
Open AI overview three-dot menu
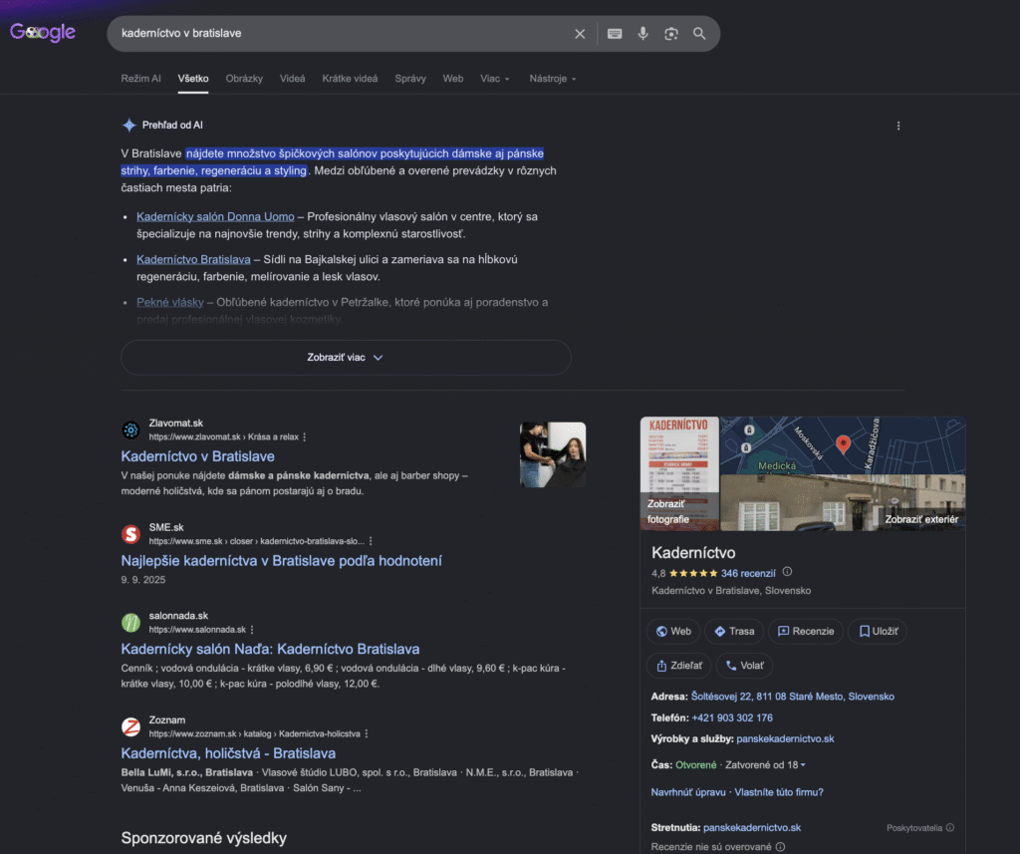click(898, 126)
